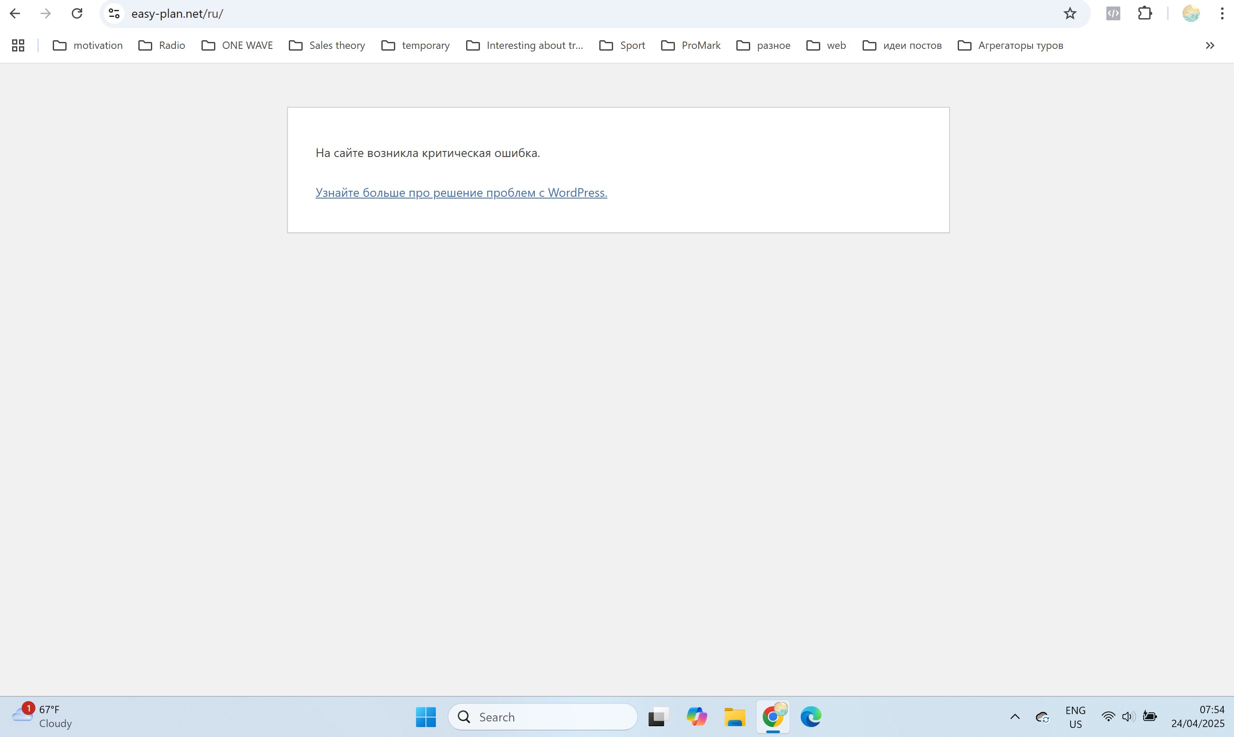Show hidden system tray icons

pyautogui.click(x=1015, y=717)
